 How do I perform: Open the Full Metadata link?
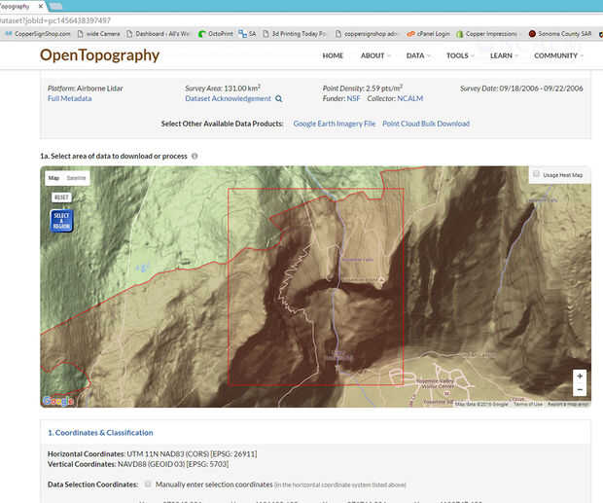pyautogui.click(x=70, y=98)
